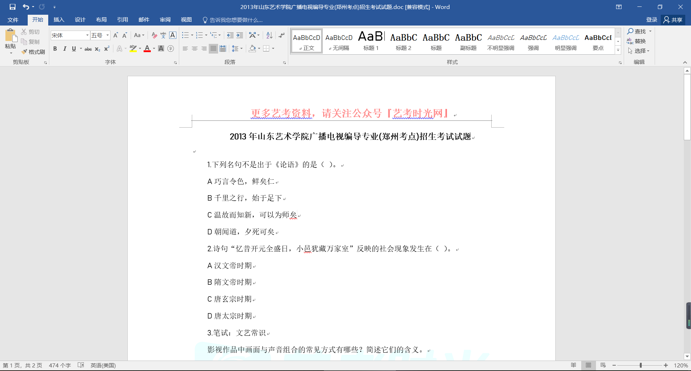Open the 插入 ribbon tab
The image size is (691, 371).
point(59,20)
